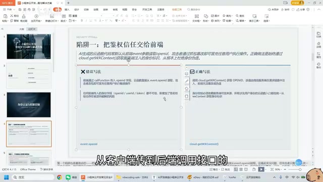Click the Find (查找) magnifier button
Viewport: 323px width, 182px height.
tap(240, 16)
